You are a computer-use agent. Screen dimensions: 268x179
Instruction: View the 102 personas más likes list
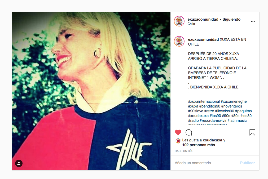199,145
